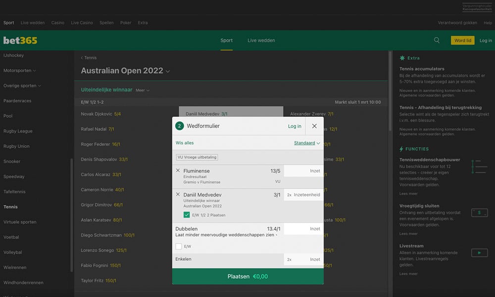Collapse Laat minder meervoudige weddenschappen zien
Image resolution: width=495 pixels, height=297 pixels.
click(x=226, y=235)
